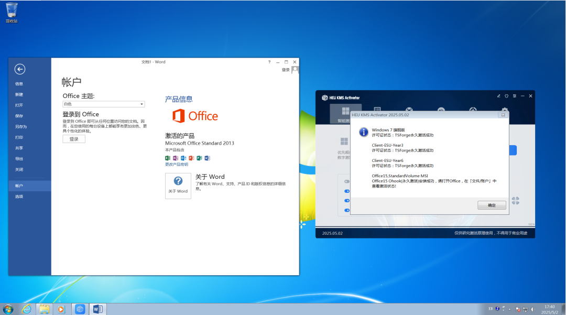Image resolution: width=566 pixels, height=315 pixels.
Task: Click the 更改产品密钥 link
Action: tap(177, 165)
